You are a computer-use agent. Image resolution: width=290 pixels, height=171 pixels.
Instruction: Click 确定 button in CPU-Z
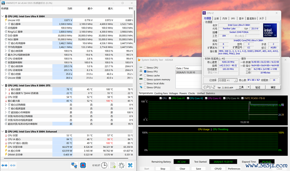273,87
